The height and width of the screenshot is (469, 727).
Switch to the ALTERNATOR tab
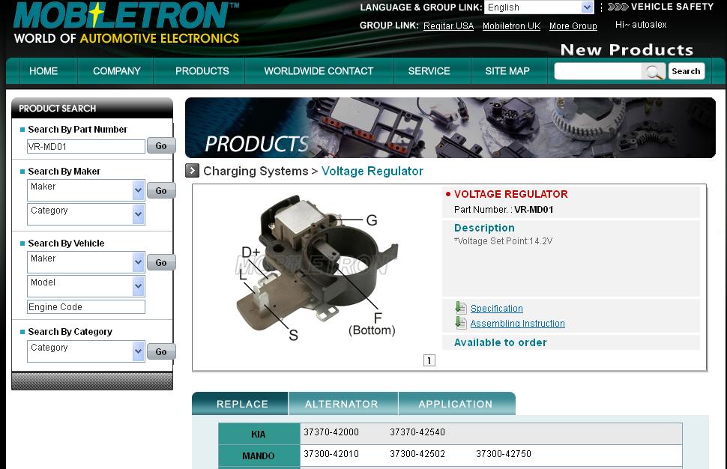[343, 404]
